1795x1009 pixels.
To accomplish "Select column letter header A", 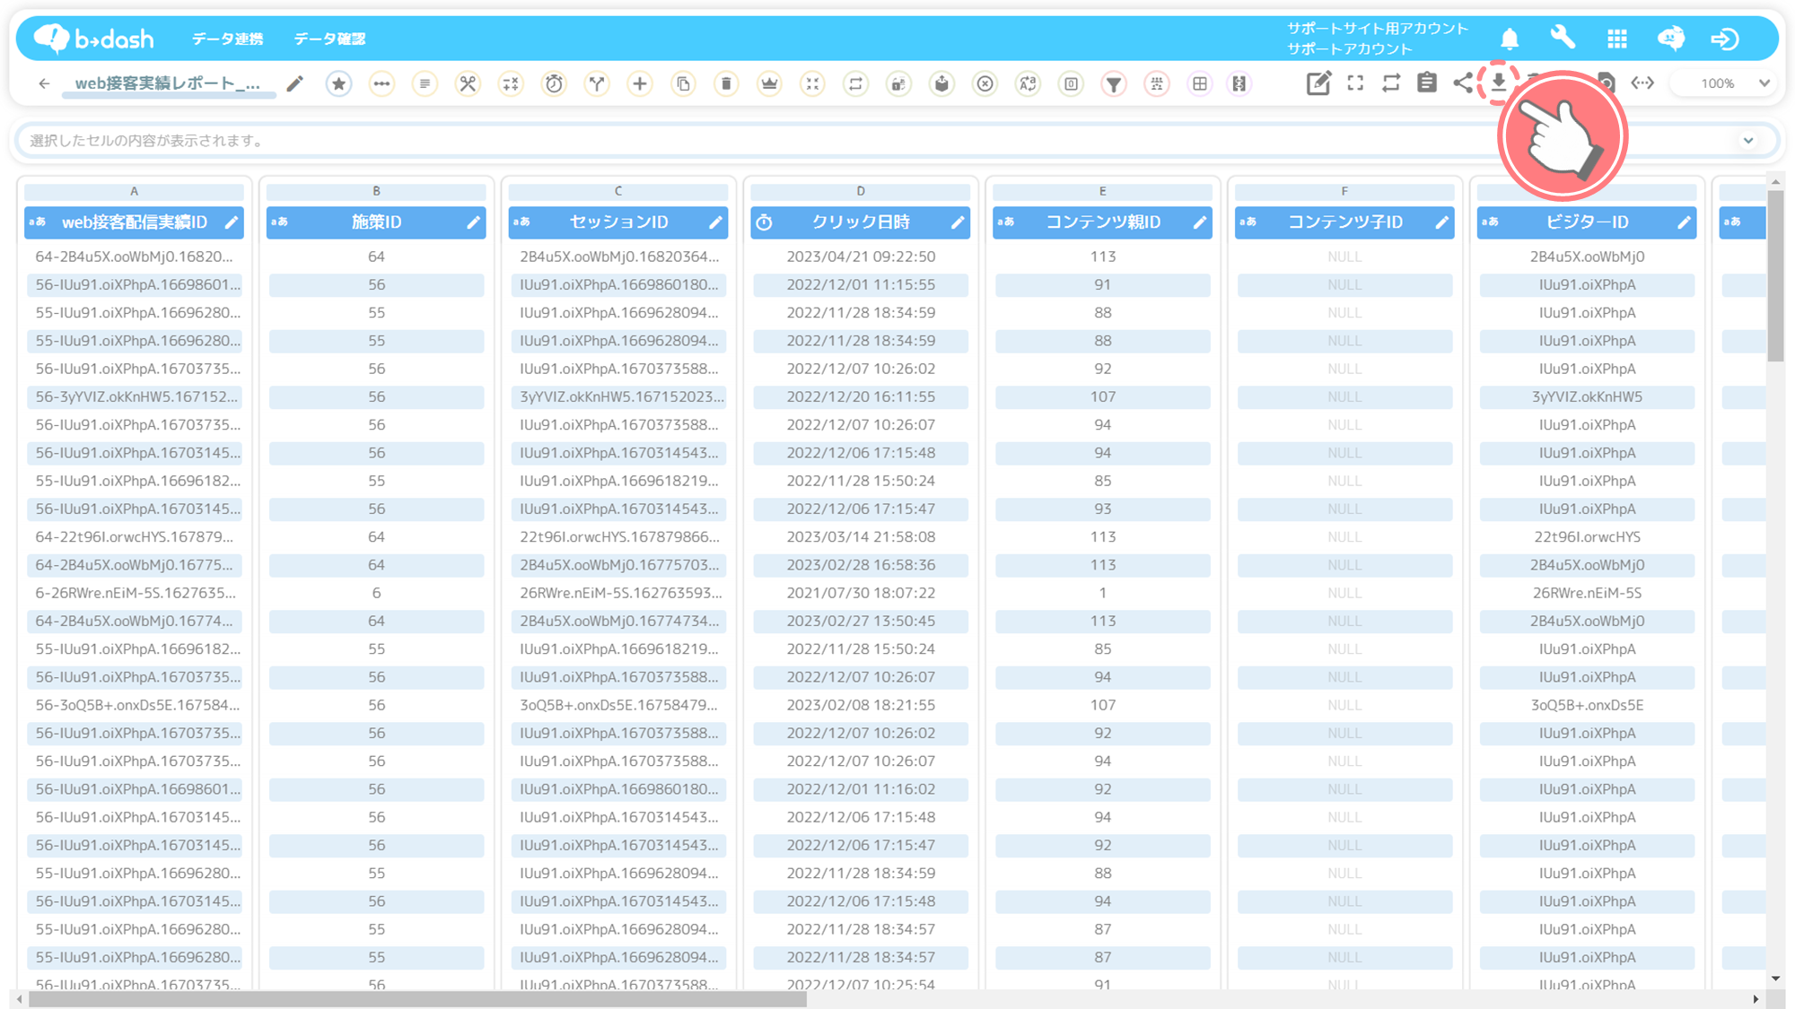I will (134, 191).
